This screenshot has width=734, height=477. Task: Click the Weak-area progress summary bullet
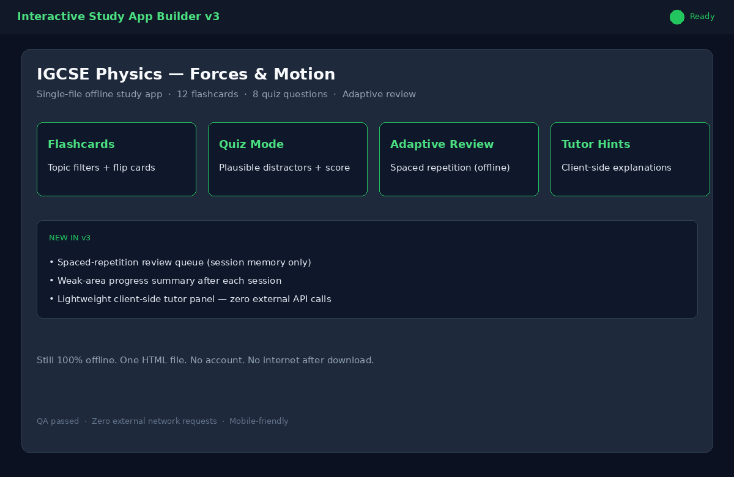(165, 281)
